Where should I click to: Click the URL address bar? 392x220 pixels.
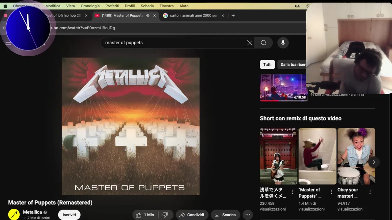coord(178,28)
